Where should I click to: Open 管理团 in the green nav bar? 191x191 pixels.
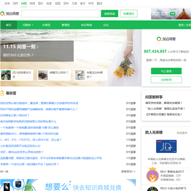[66, 25]
